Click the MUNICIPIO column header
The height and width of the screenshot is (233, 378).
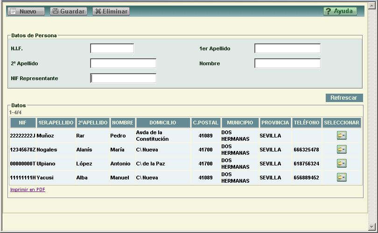(240, 123)
